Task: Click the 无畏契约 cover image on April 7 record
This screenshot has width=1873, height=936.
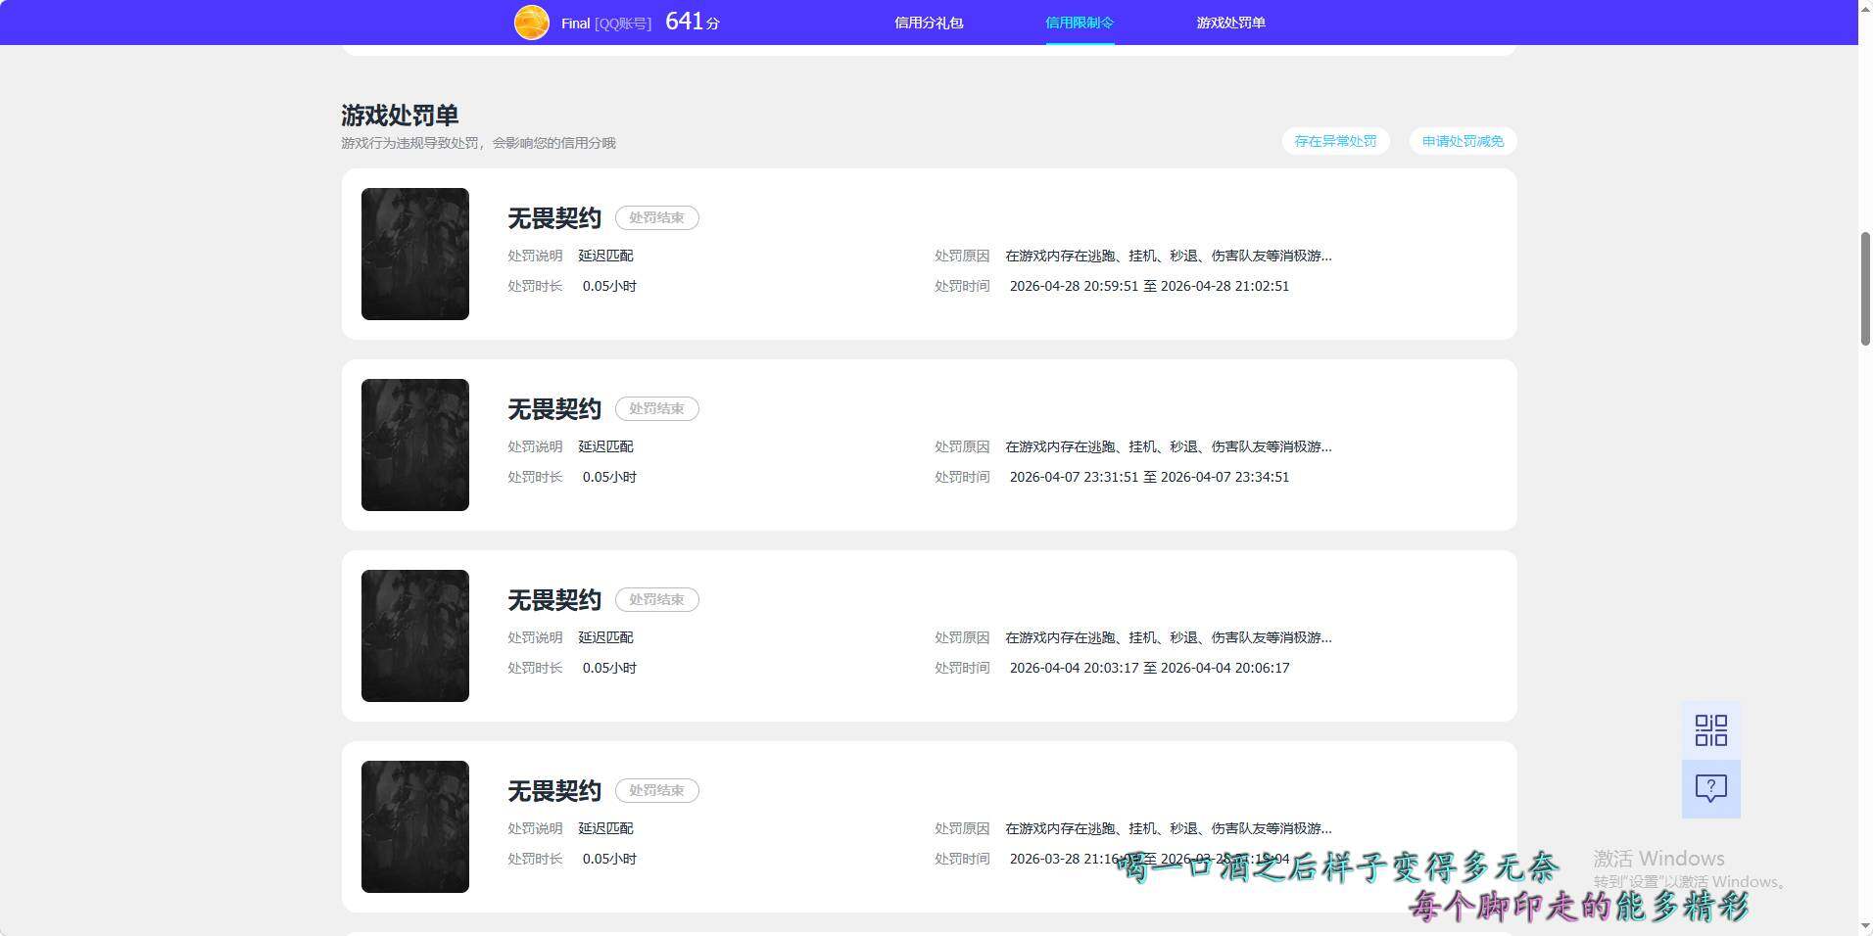Action: click(x=414, y=445)
